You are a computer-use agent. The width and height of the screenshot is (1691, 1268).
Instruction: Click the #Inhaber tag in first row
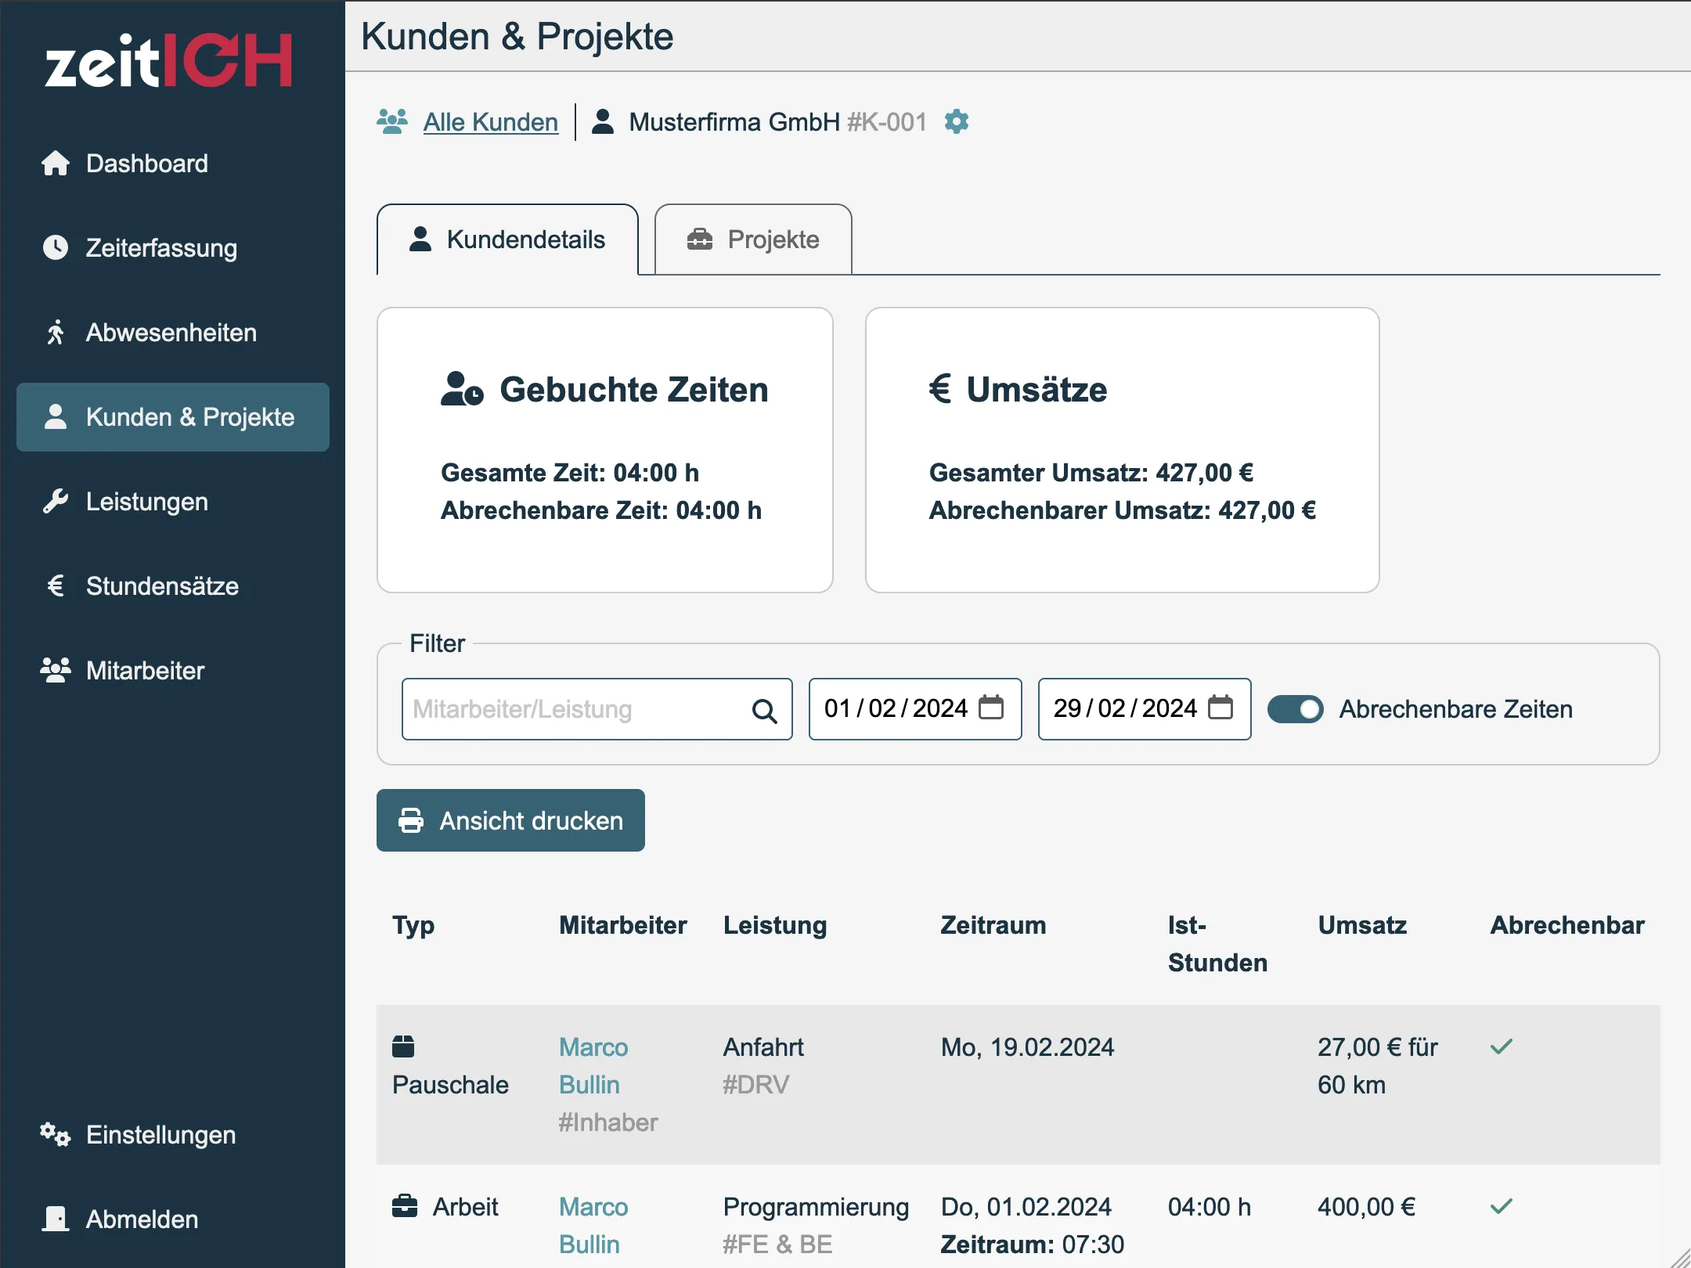point(608,1122)
